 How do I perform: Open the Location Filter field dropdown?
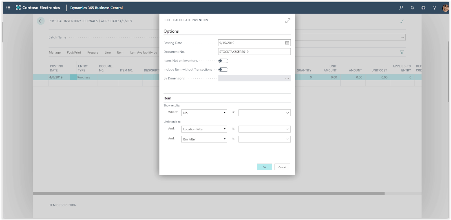point(204,129)
